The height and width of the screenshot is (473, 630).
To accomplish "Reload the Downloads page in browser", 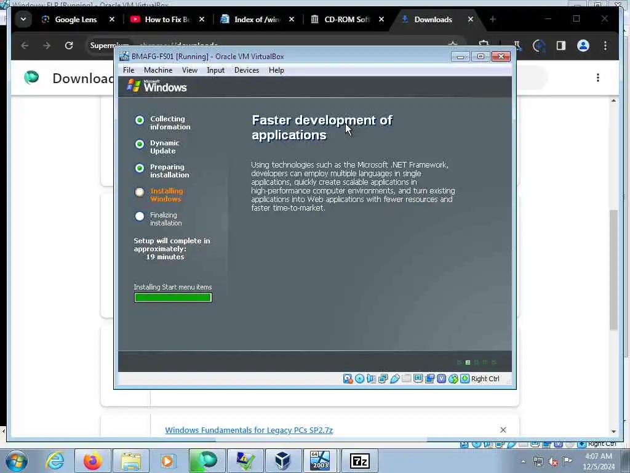I will (69, 46).
